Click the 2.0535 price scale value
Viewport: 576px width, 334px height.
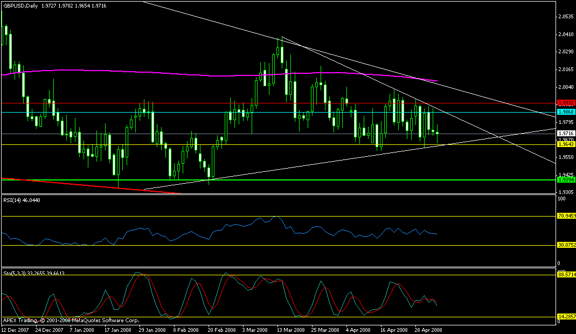[x=565, y=17]
